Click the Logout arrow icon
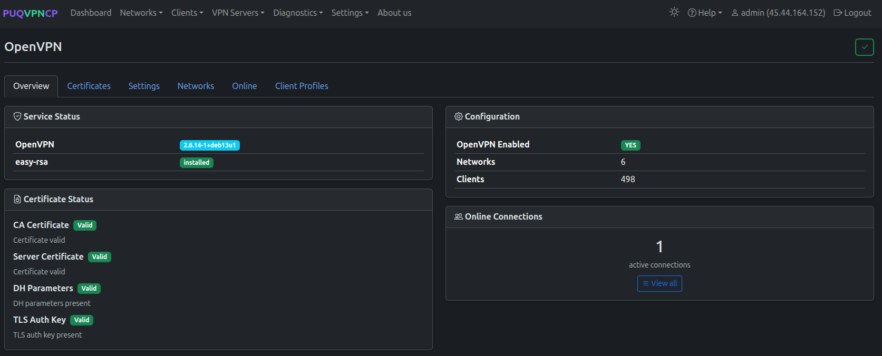 click(x=838, y=13)
